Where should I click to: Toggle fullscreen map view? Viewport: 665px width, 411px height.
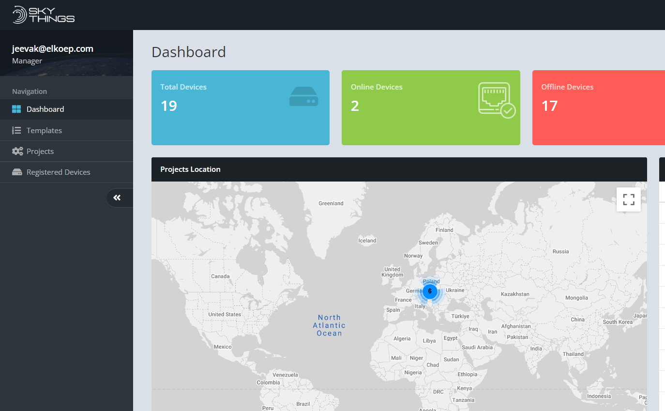[628, 199]
